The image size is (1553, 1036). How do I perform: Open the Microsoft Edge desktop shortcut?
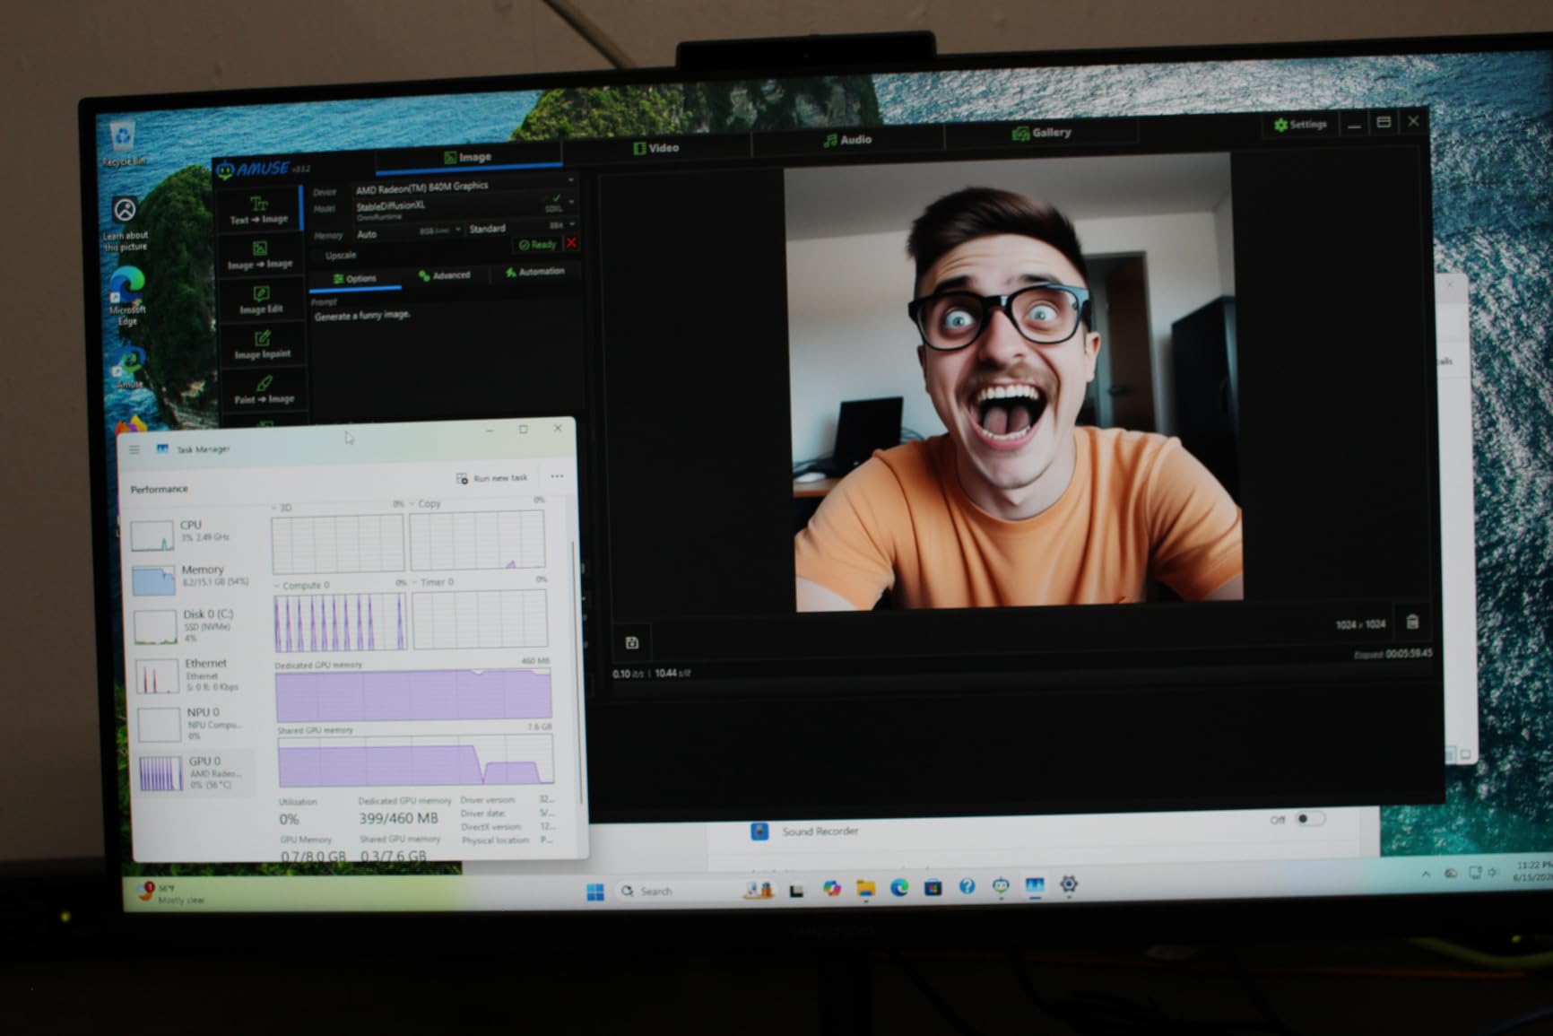127,297
